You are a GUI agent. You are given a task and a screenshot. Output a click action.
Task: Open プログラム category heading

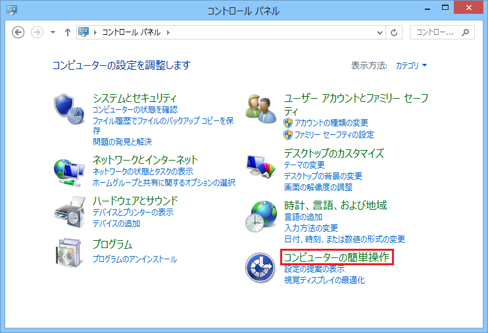tap(112, 244)
